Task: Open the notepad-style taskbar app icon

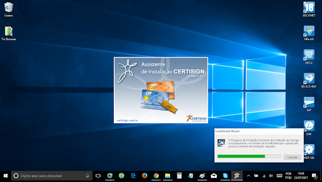Action: click(191, 176)
